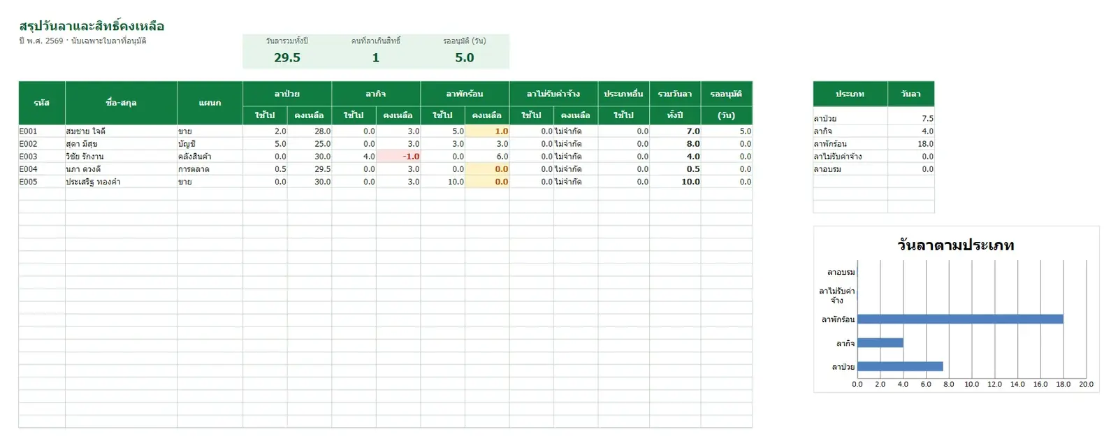
Task: Select the name "นภา ดวงดี"
Action: (x=83, y=169)
